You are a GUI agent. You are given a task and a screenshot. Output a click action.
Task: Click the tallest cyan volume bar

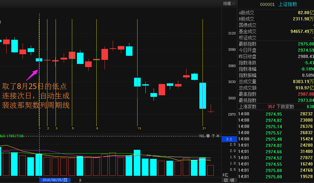pos(137,163)
